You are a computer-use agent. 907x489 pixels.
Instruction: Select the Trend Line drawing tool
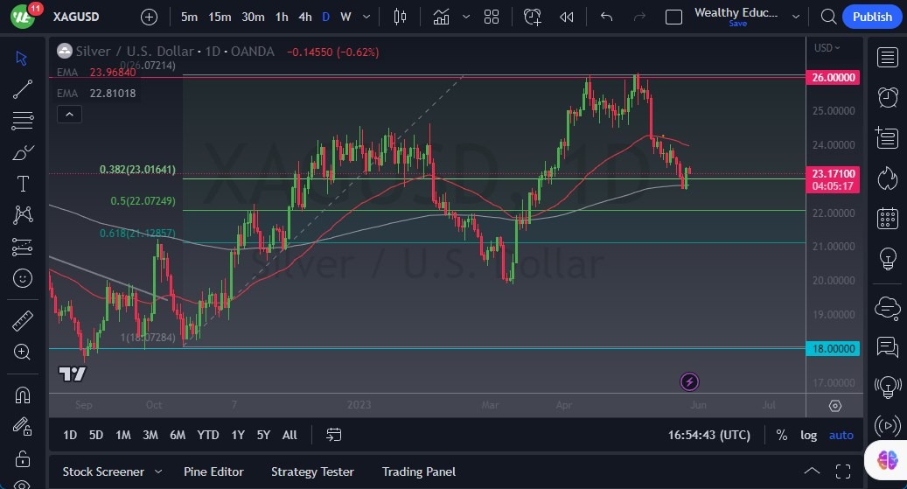[x=23, y=88]
